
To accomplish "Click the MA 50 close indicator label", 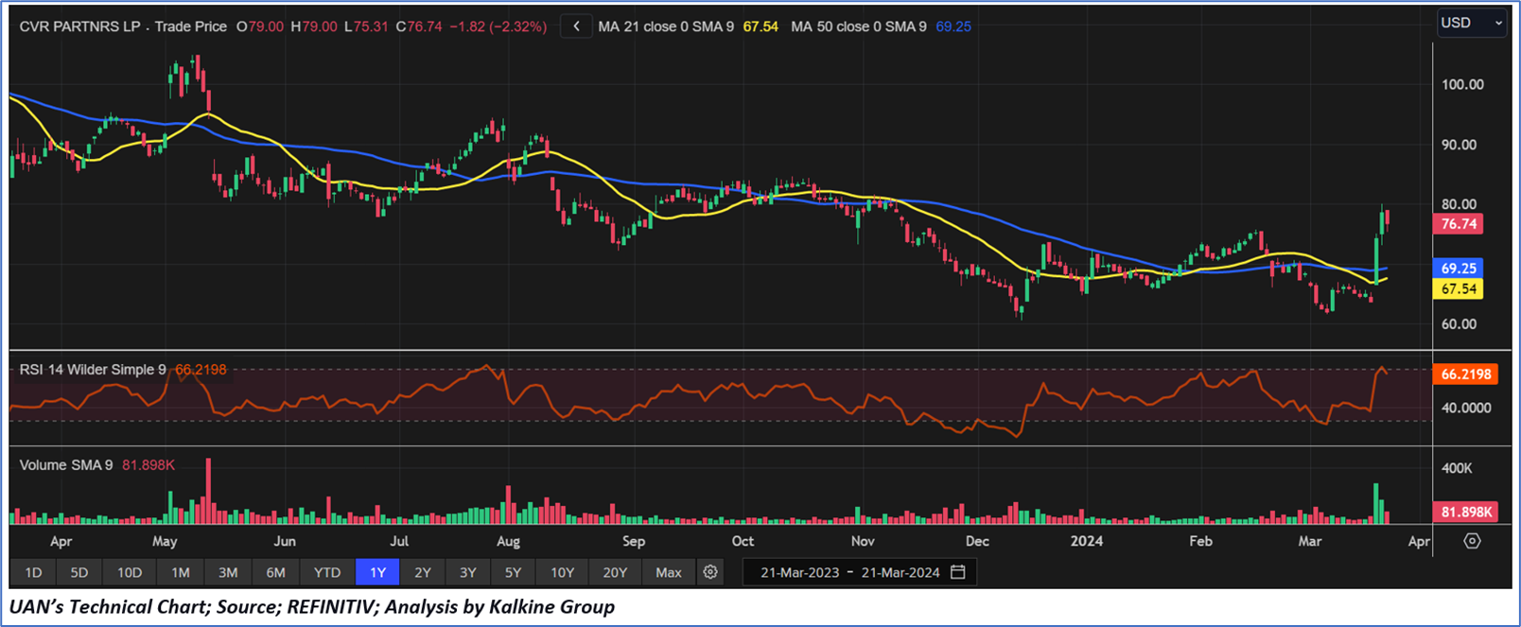I will coord(859,26).
